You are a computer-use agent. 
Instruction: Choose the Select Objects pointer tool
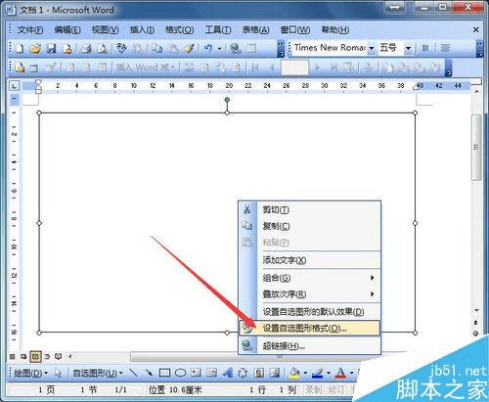[x=58, y=373]
